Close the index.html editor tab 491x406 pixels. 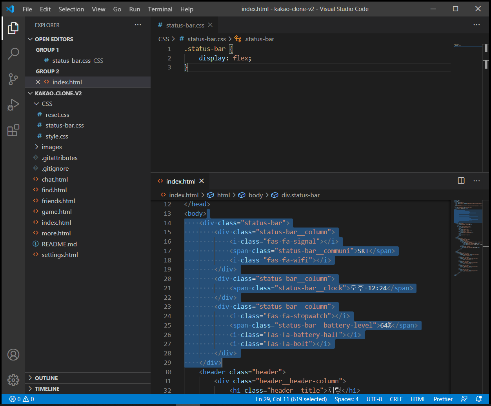[202, 181]
